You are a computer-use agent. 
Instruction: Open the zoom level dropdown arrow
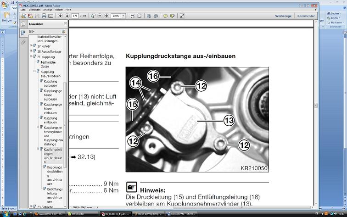coord(123,16)
